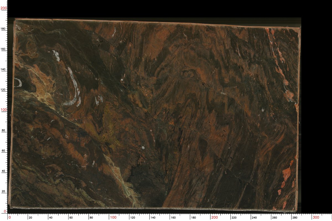Click the 60 mark on horizontal ruler
332x221 pixels.
pyautogui.click(x=71, y=218)
